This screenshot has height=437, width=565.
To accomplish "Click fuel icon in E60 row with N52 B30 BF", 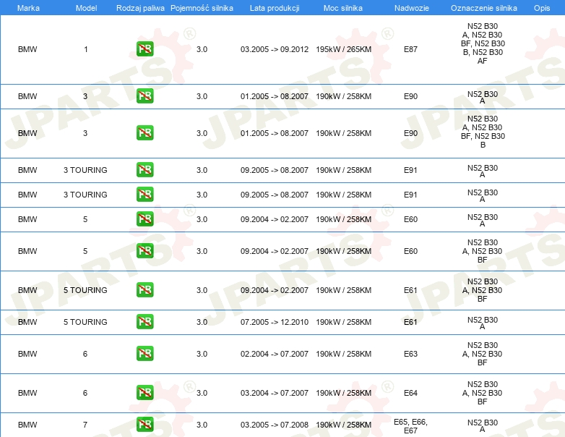I will [145, 251].
